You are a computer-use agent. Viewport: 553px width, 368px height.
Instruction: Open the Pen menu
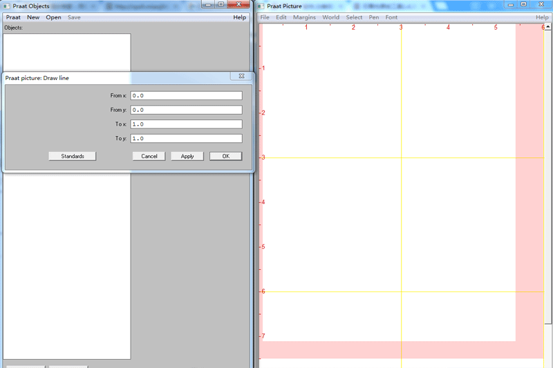pyautogui.click(x=374, y=17)
